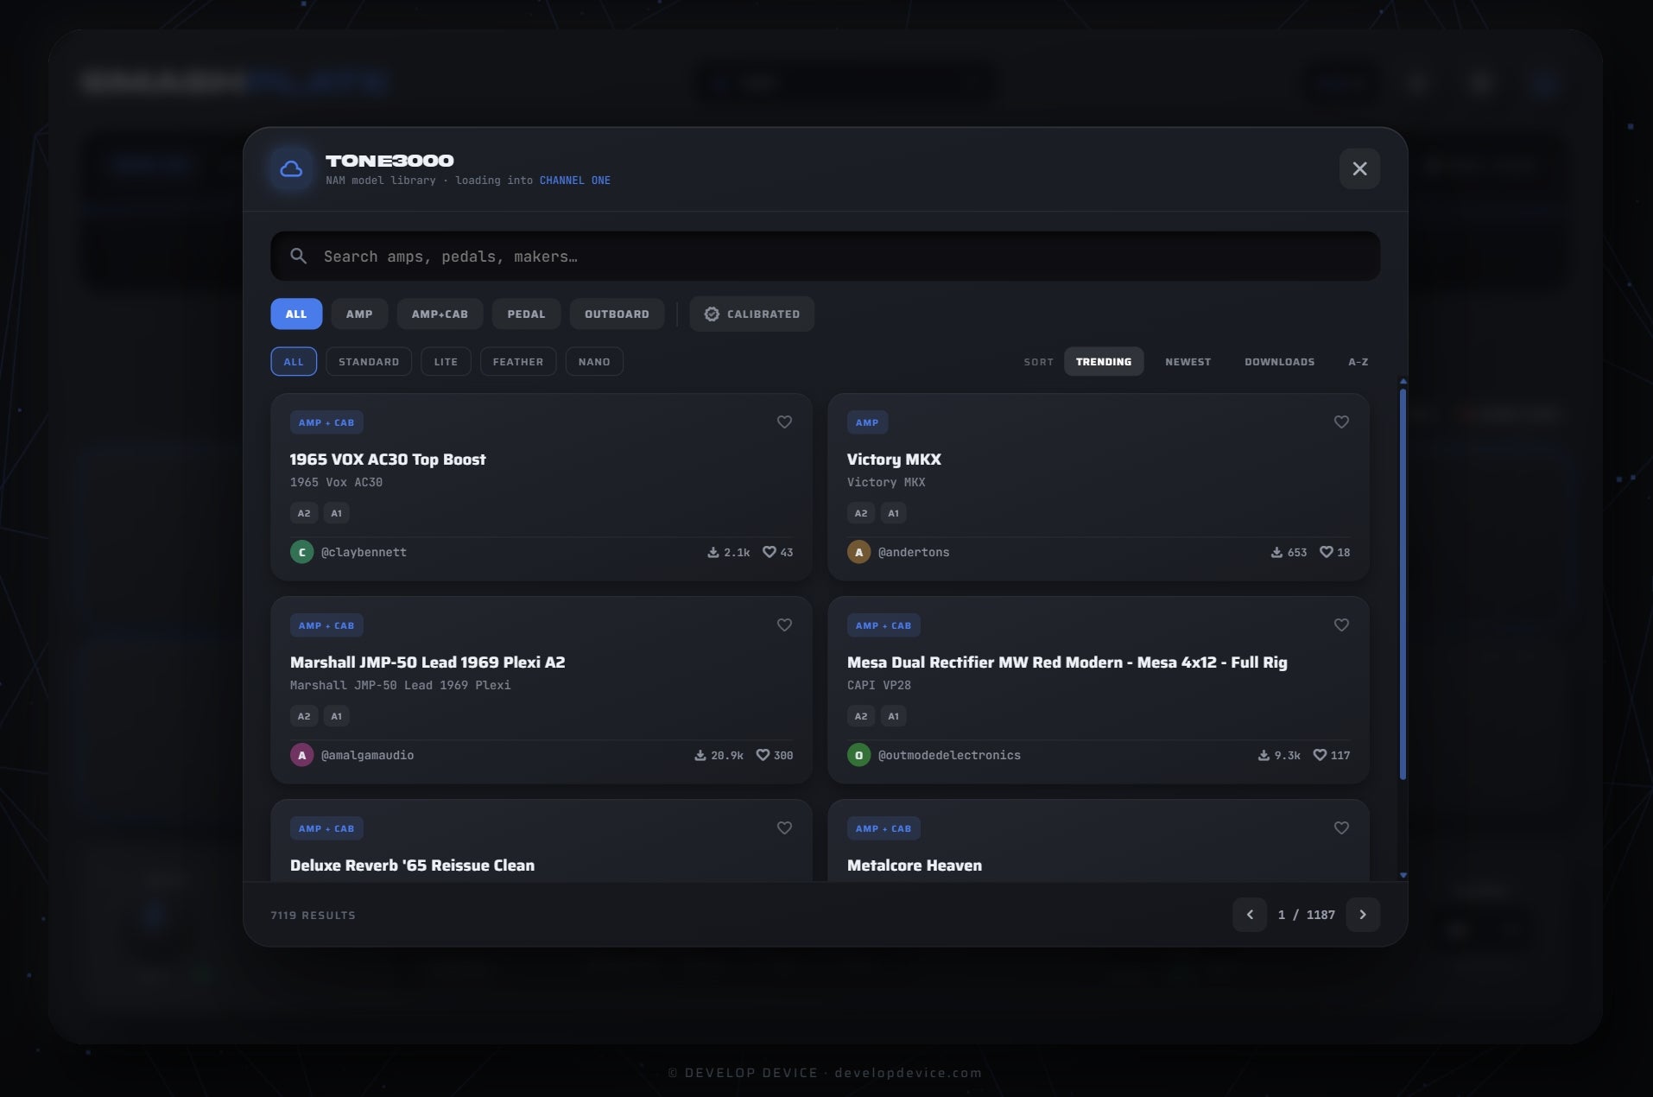Favorite the Deluxe Reverb '65 Reissue card
The width and height of the screenshot is (1653, 1097).
click(784, 828)
